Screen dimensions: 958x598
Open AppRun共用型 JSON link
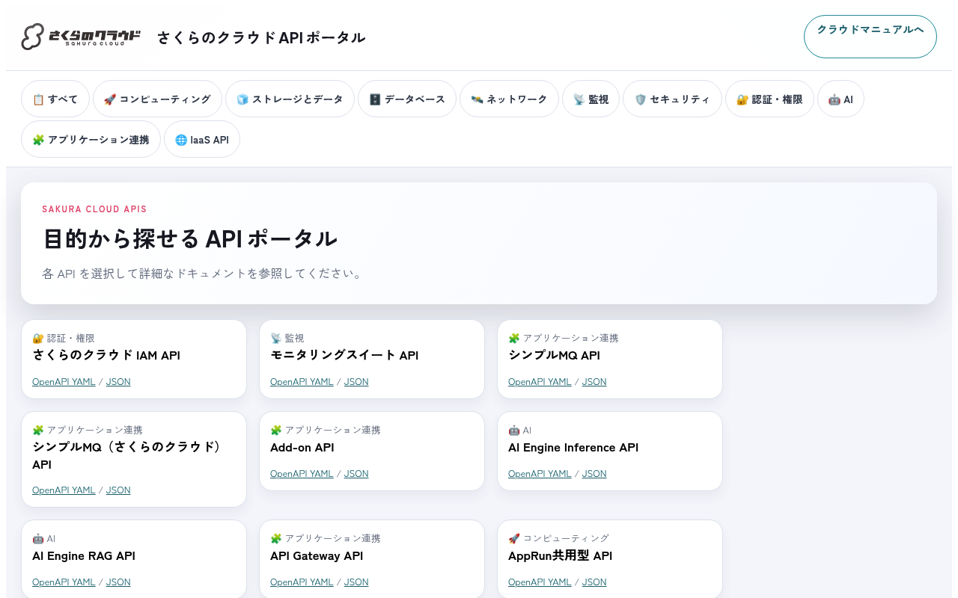[x=594, y=582]
